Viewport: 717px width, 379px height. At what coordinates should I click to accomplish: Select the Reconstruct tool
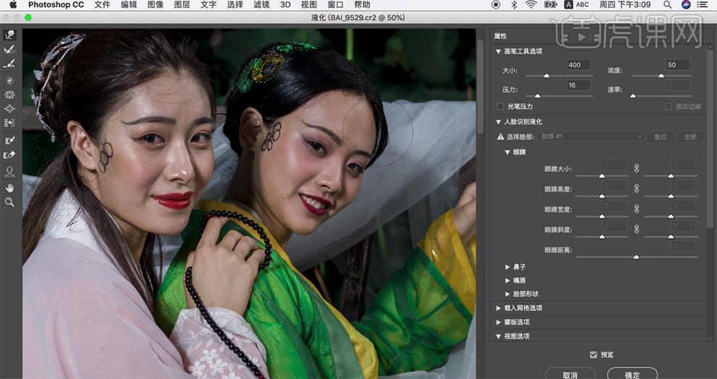point(10,49)
